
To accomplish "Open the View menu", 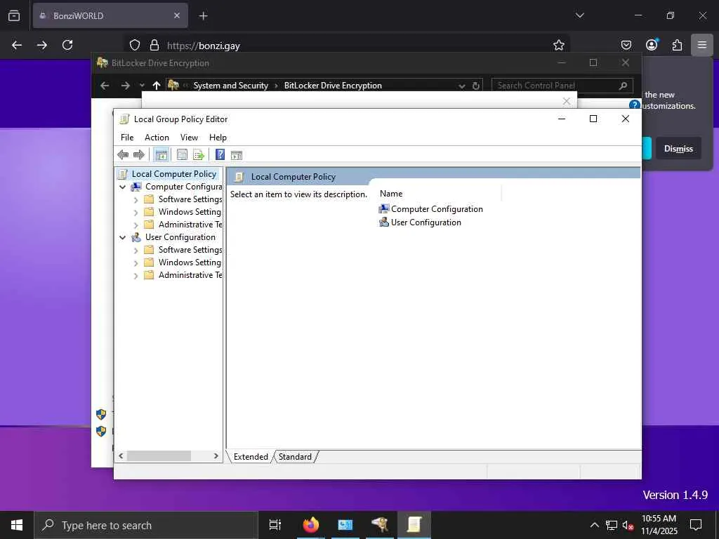I will tap(189, 138).
